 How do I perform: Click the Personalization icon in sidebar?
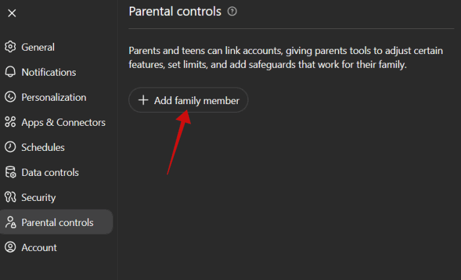click(x=10, y=97)
